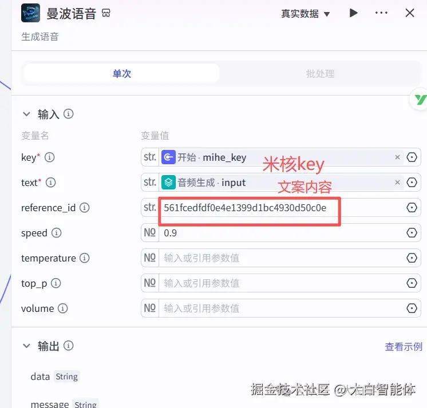Open variable picker for the reference_id row

click(412, 208)
